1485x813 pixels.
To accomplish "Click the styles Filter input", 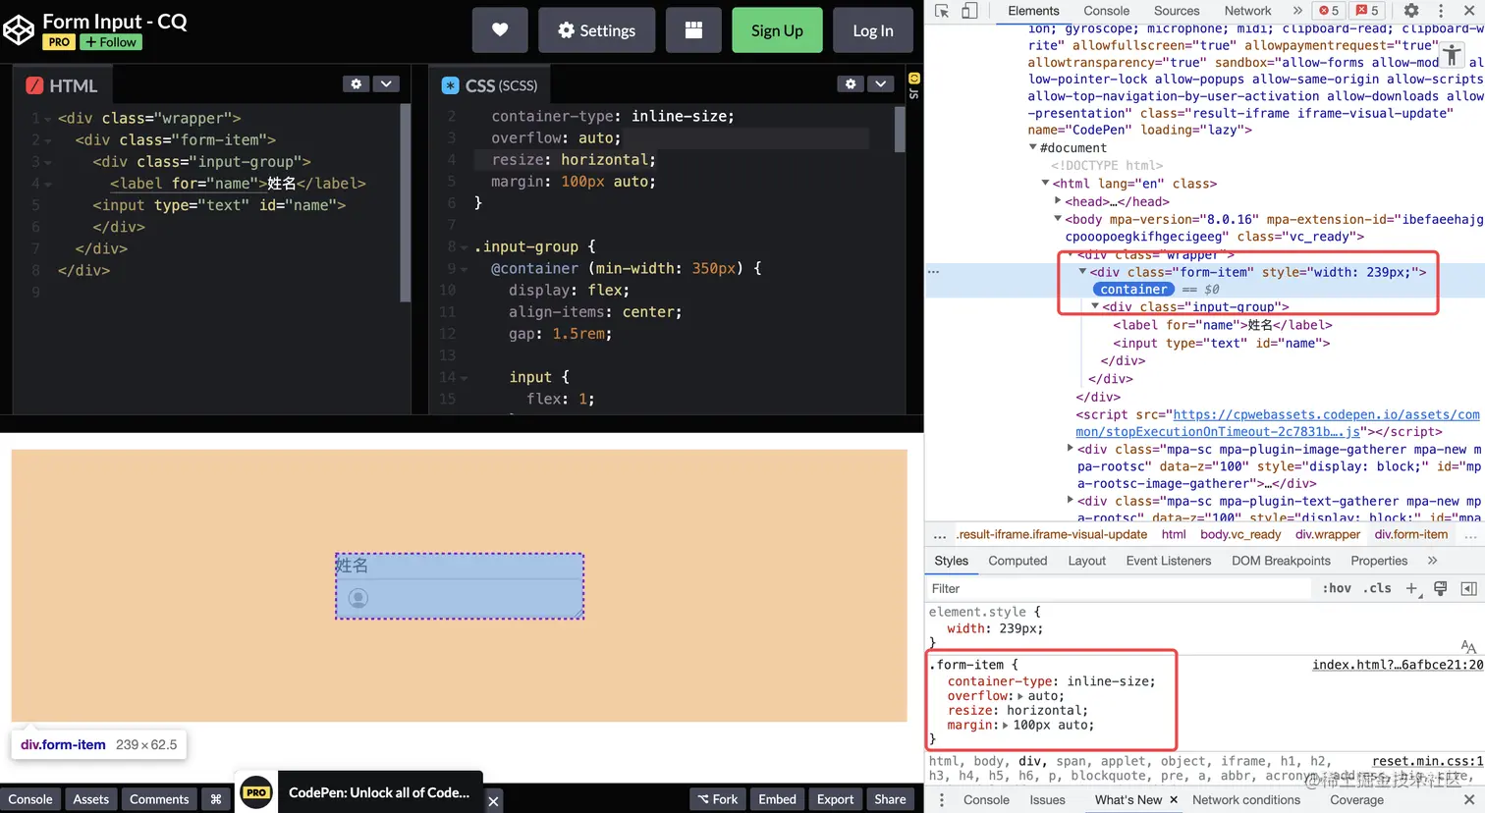I will point(1118,589).
